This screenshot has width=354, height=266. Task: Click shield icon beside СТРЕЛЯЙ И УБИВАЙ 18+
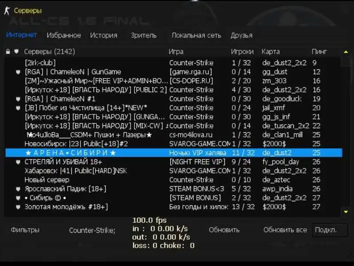18,162
